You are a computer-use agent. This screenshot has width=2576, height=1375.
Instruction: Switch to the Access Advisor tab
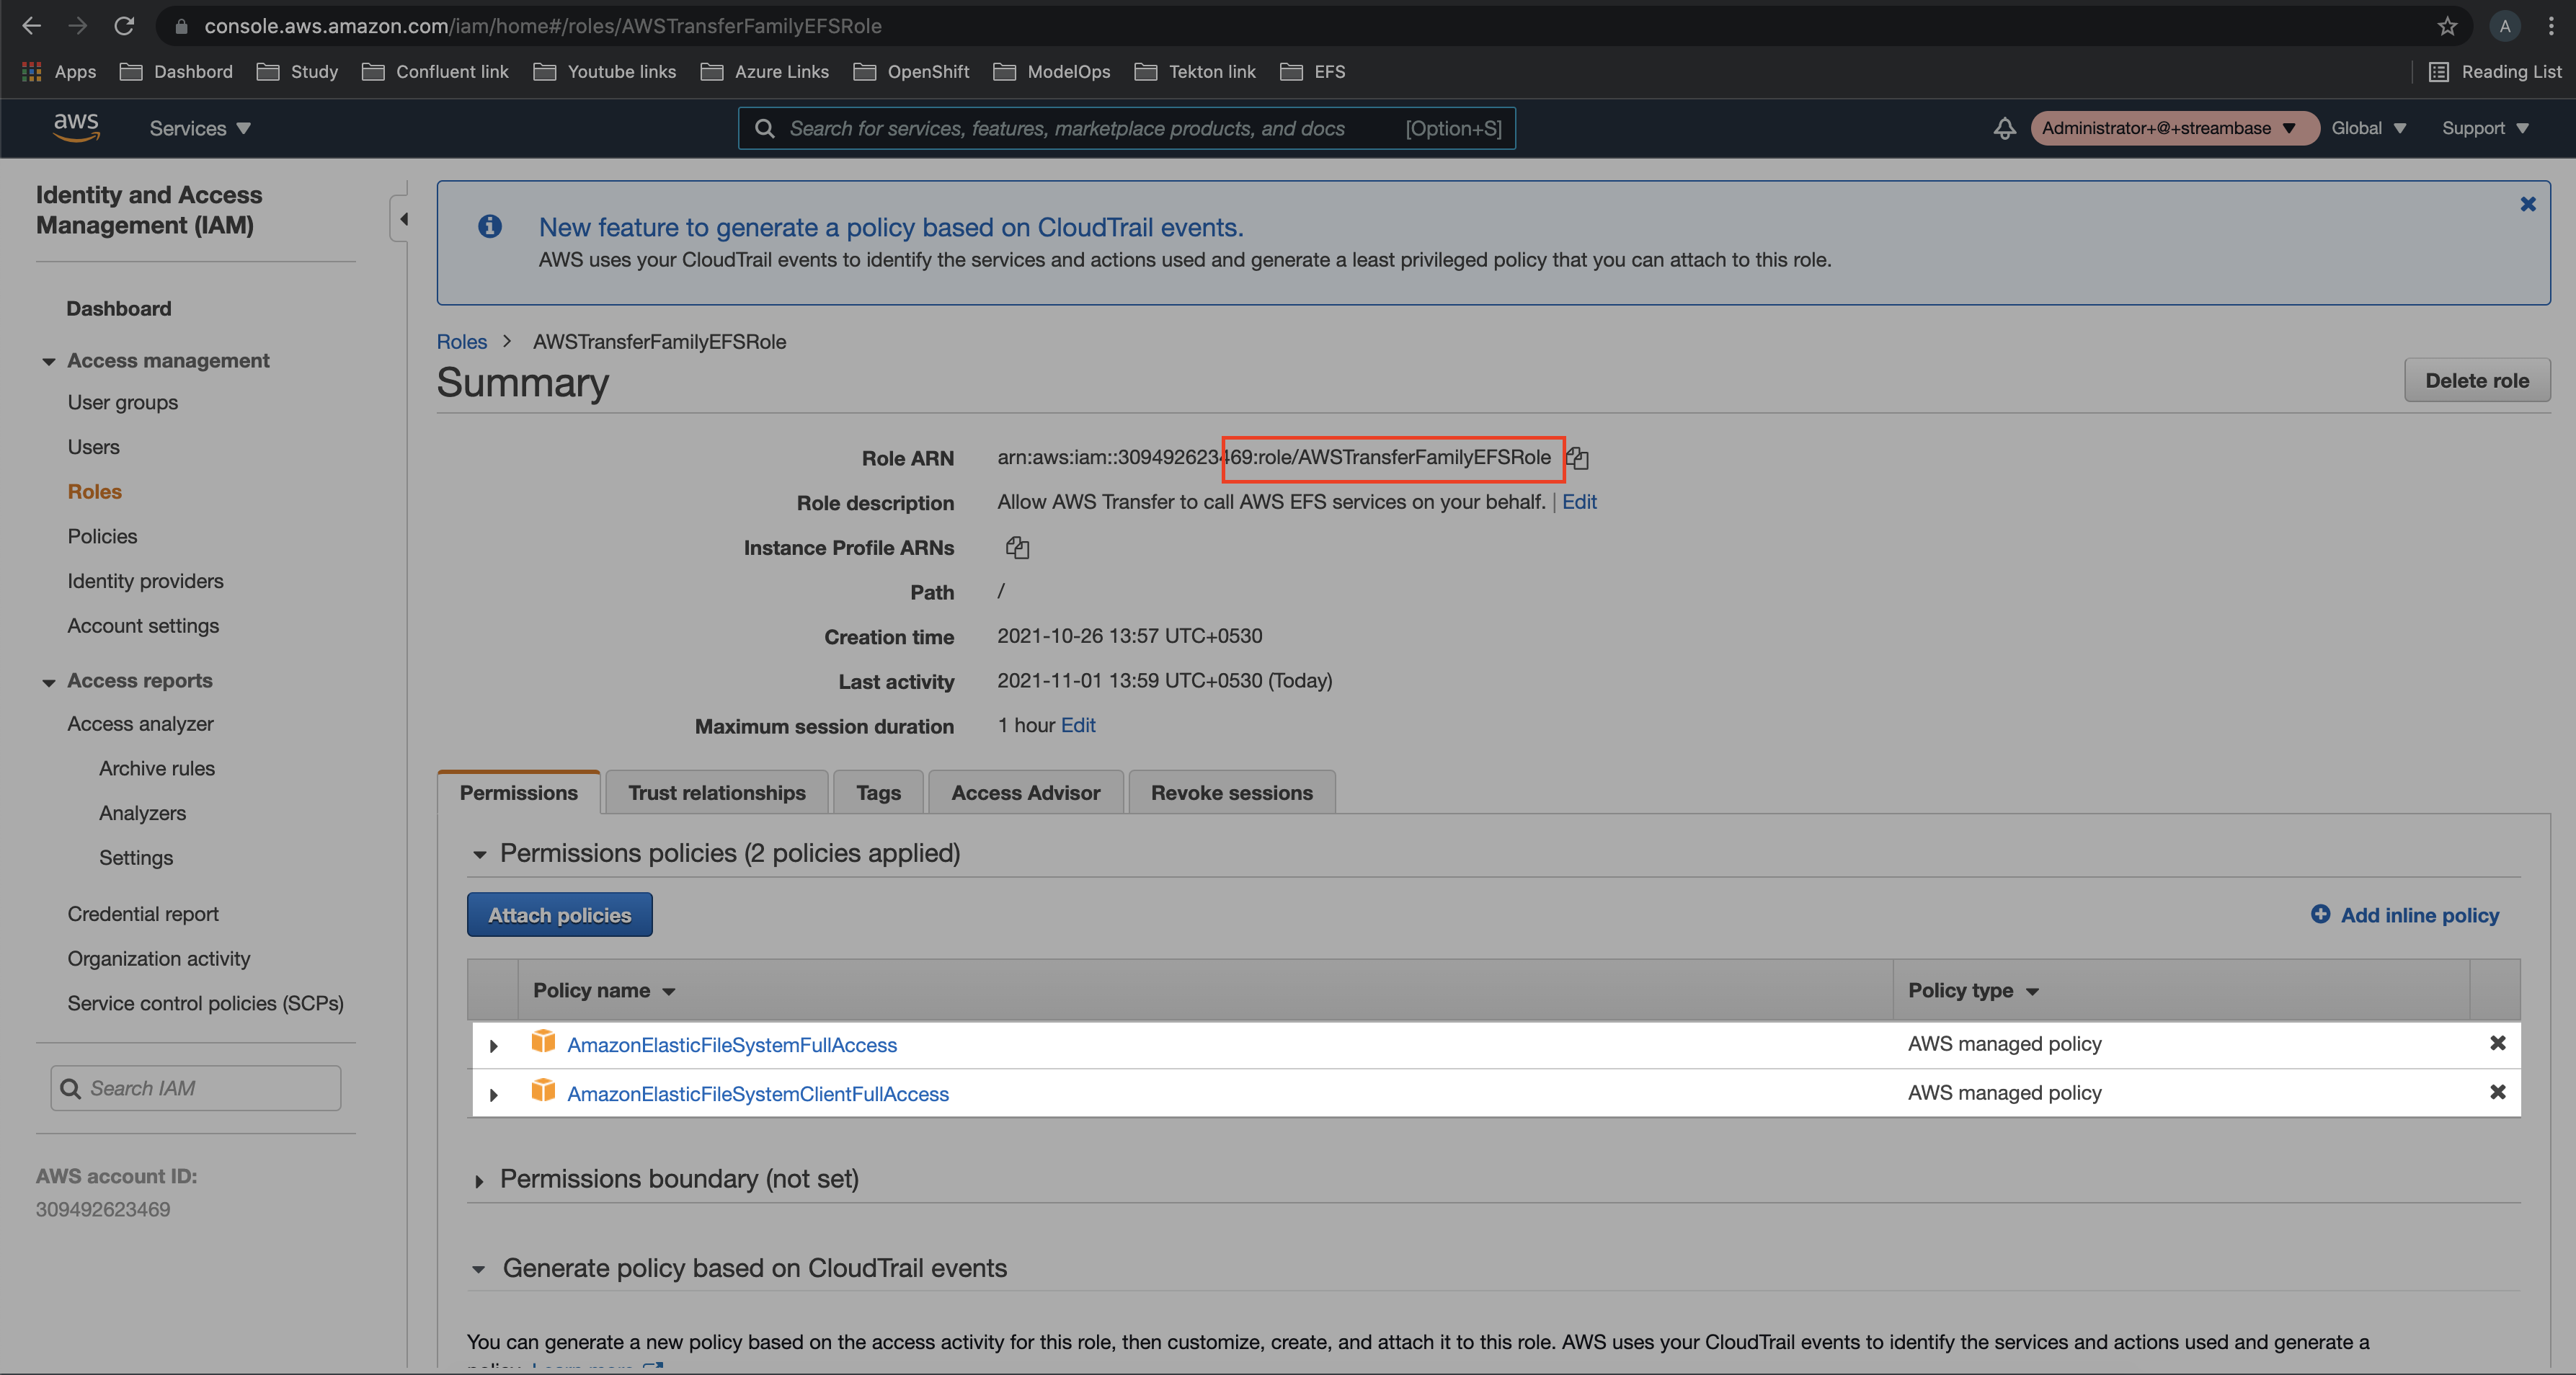pyautogui.click(x=1026, y=792)
